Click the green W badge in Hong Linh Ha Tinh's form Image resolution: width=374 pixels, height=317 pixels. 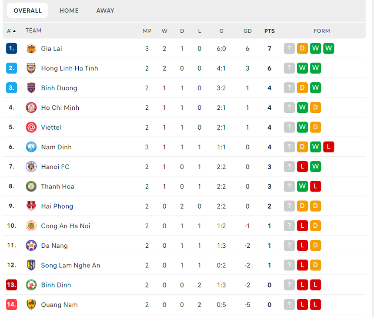[302, 68]
